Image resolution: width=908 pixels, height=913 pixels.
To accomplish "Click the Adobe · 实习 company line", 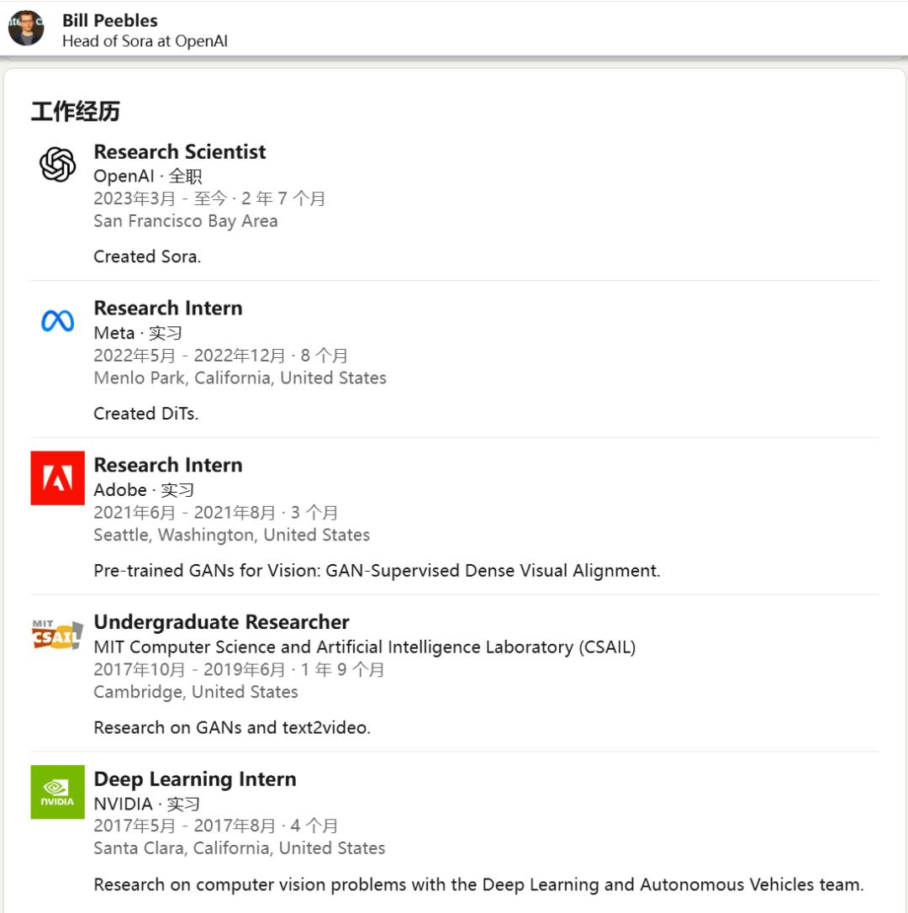I will (144, 490).
